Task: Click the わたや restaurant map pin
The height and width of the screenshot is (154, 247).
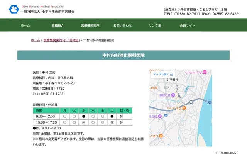Action: pyautogui.click(x=184, y=109)
